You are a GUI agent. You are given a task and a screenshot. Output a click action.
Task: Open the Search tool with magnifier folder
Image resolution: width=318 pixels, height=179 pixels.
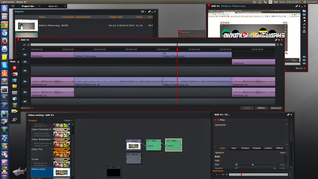pos(14,87)
